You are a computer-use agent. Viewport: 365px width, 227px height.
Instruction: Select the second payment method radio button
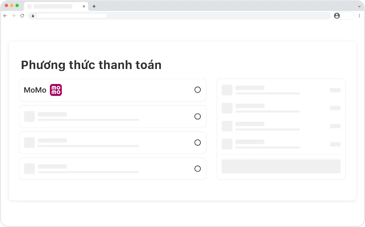click(x=197, y=116)
